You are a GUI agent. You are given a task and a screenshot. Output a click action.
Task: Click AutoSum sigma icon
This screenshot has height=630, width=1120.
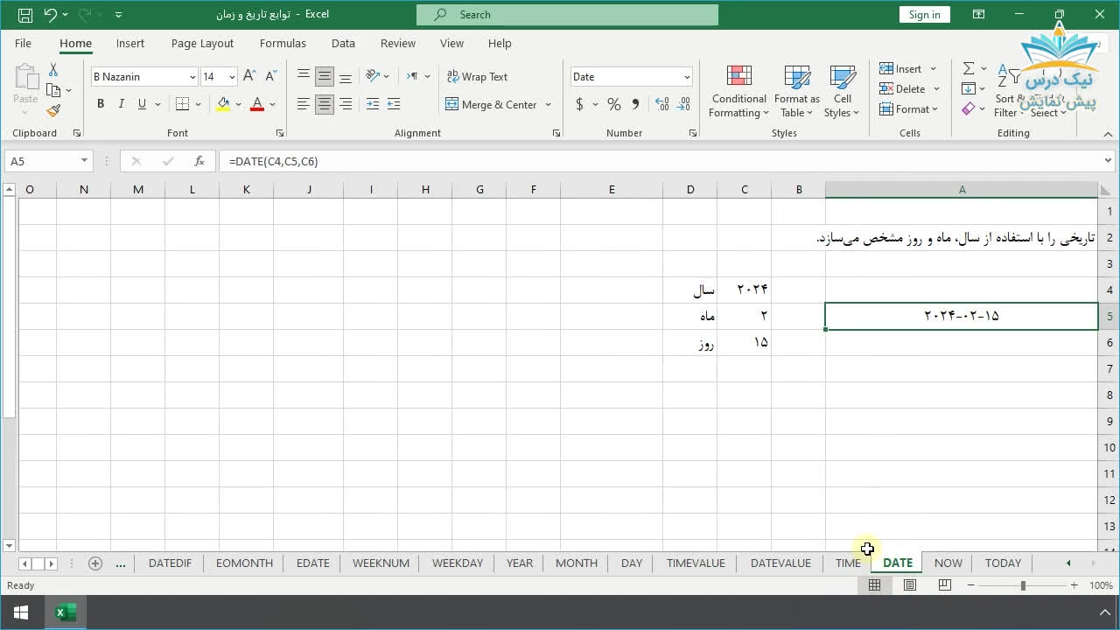point(969,68)
